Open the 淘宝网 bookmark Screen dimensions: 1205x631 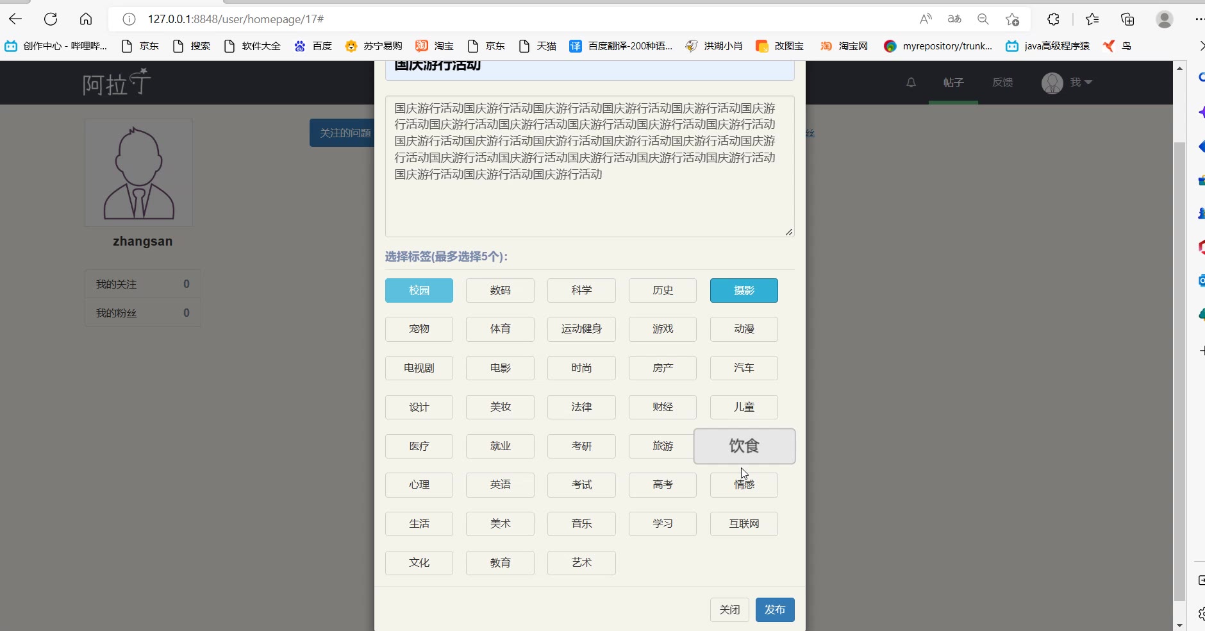click(844, 46)
